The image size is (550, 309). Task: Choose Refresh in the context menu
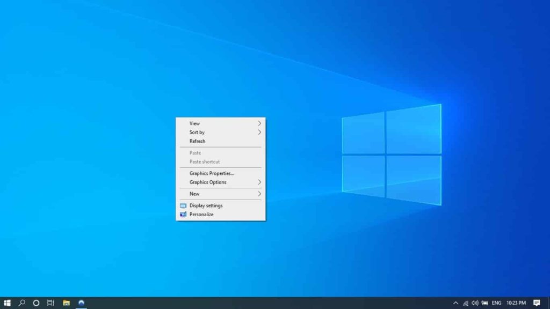tap(221, 141)
